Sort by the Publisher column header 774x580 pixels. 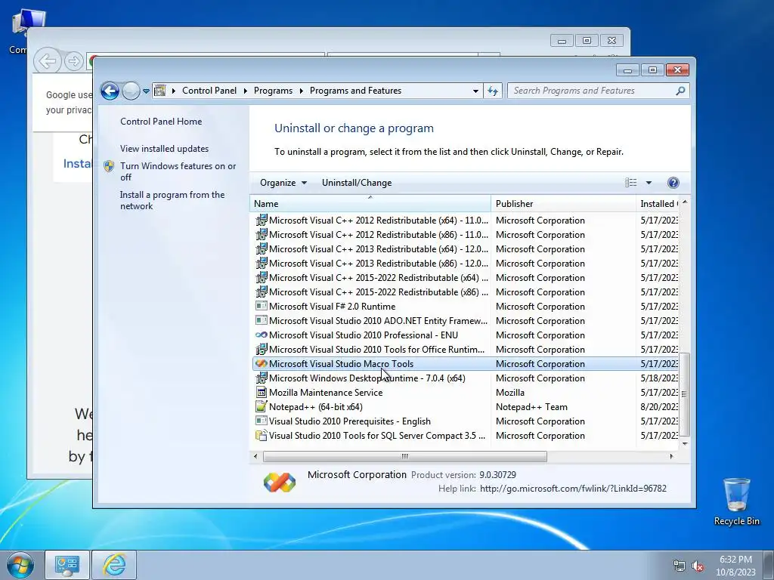[x=563, y=204]
